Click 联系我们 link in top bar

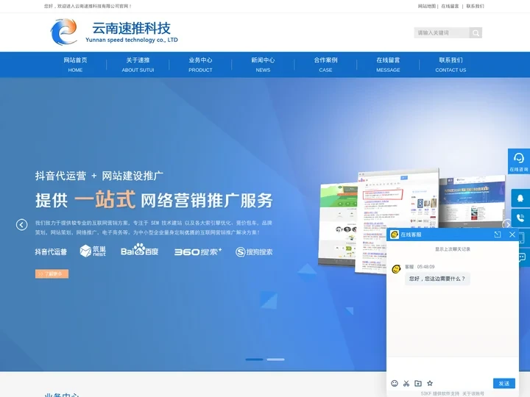click(475, 6)
